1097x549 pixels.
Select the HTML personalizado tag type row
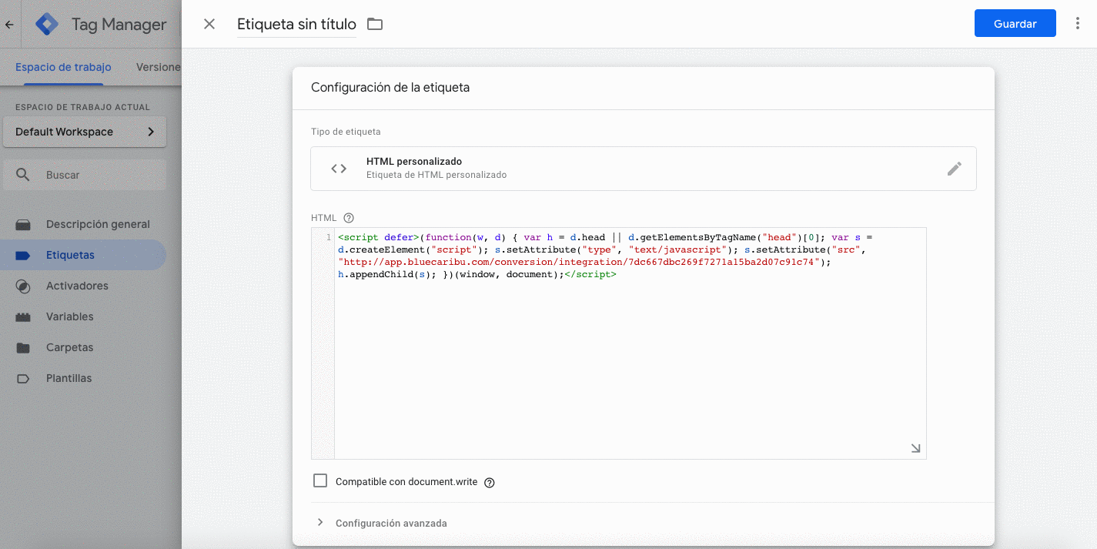pos(644,169)
